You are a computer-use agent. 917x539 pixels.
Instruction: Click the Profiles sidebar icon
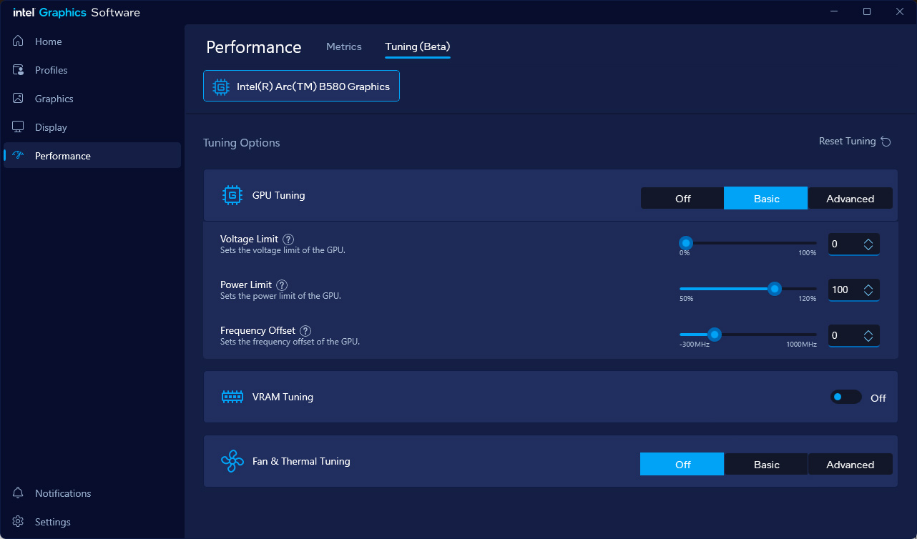(x=19, y=70)
